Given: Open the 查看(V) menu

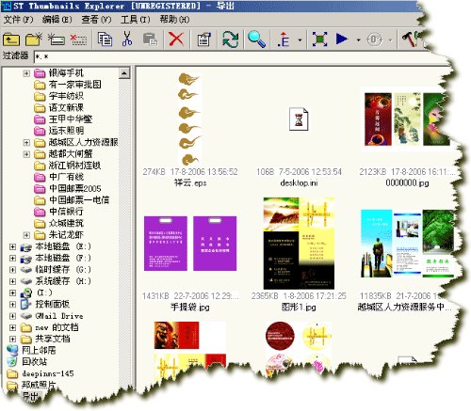Looking at the screenshot, I should point(96,20).
